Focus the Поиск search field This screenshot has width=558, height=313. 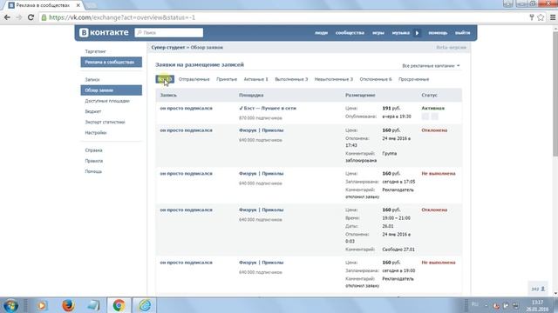pos(169,33)
